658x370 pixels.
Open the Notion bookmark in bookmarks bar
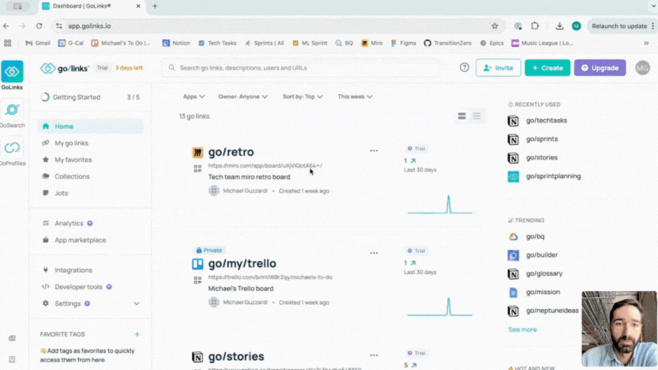(x=176, y=43)
